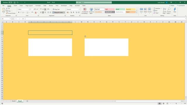Open the Clear dropdown
Image resolution: width=187 pixels, height=105 pixels.
(156, 13)
